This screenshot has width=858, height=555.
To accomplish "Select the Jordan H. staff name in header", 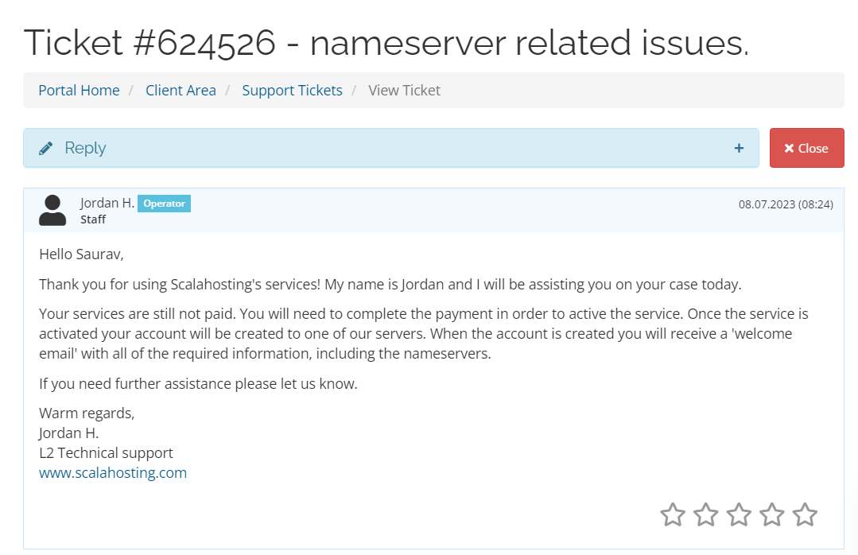I will [x=107, y=204].
